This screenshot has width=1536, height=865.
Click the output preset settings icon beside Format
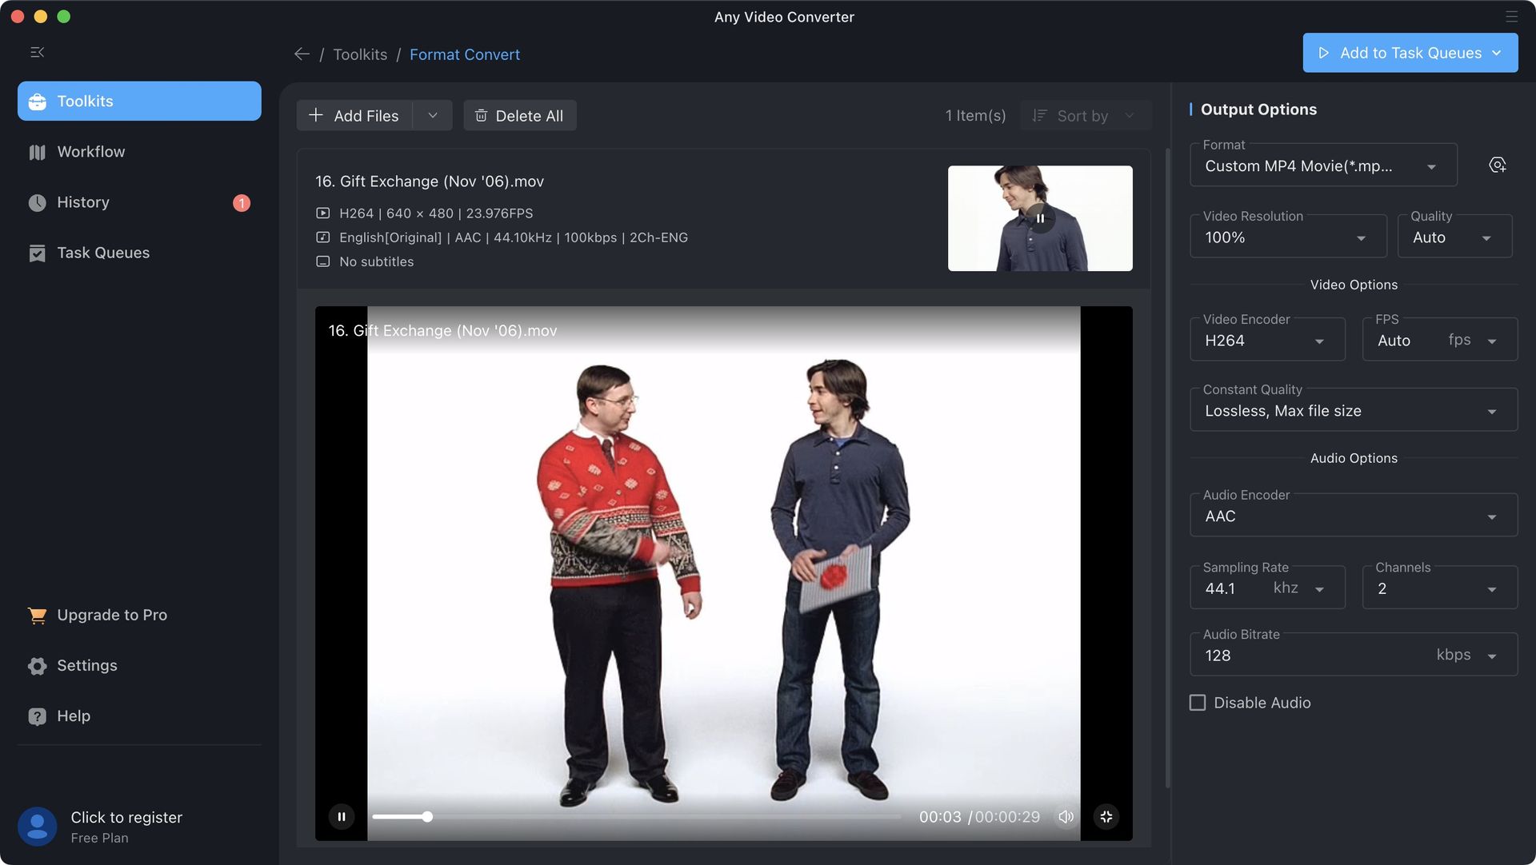click(x=1498, y=165)
